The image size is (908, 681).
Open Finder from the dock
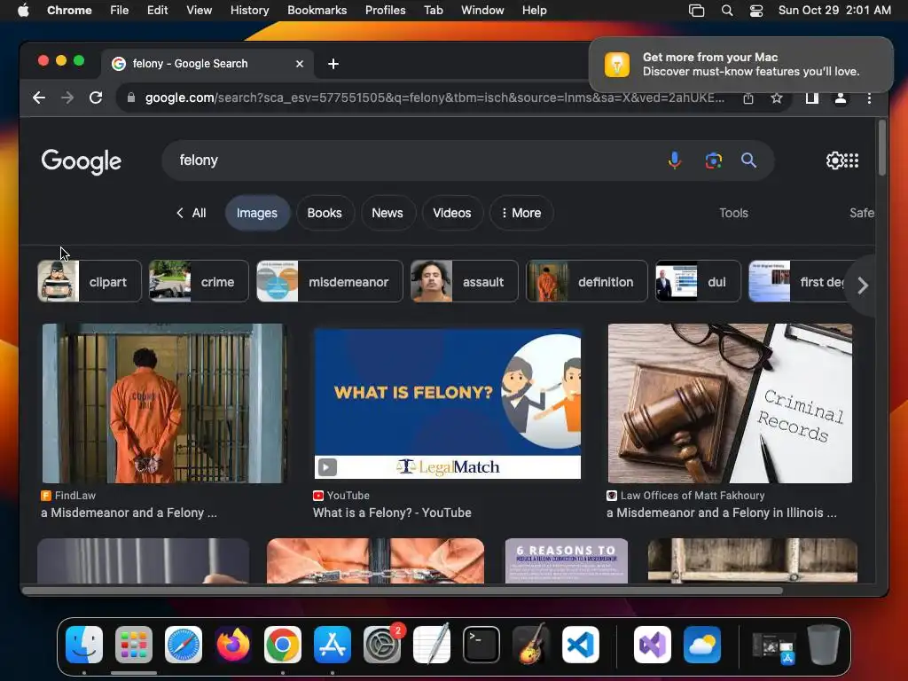click(84, 645)
